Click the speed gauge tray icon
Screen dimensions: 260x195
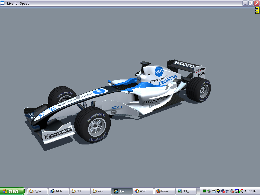pos(241,191)
